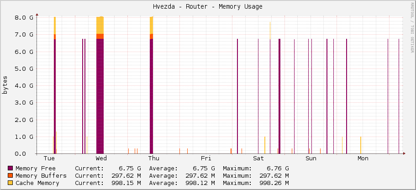Image resolution: width=416 pixels, height=190 pixels.
Task: Click the '5.0 G' y-axis label
Action: [24, 69]
